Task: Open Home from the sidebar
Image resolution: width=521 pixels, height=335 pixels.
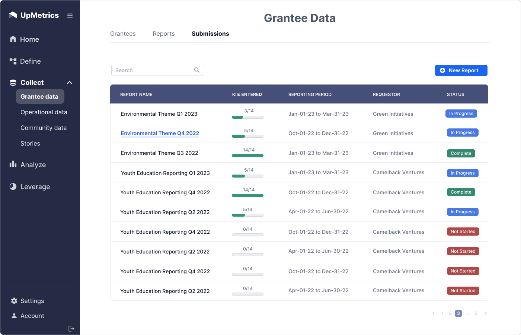Action: (29, 39)
